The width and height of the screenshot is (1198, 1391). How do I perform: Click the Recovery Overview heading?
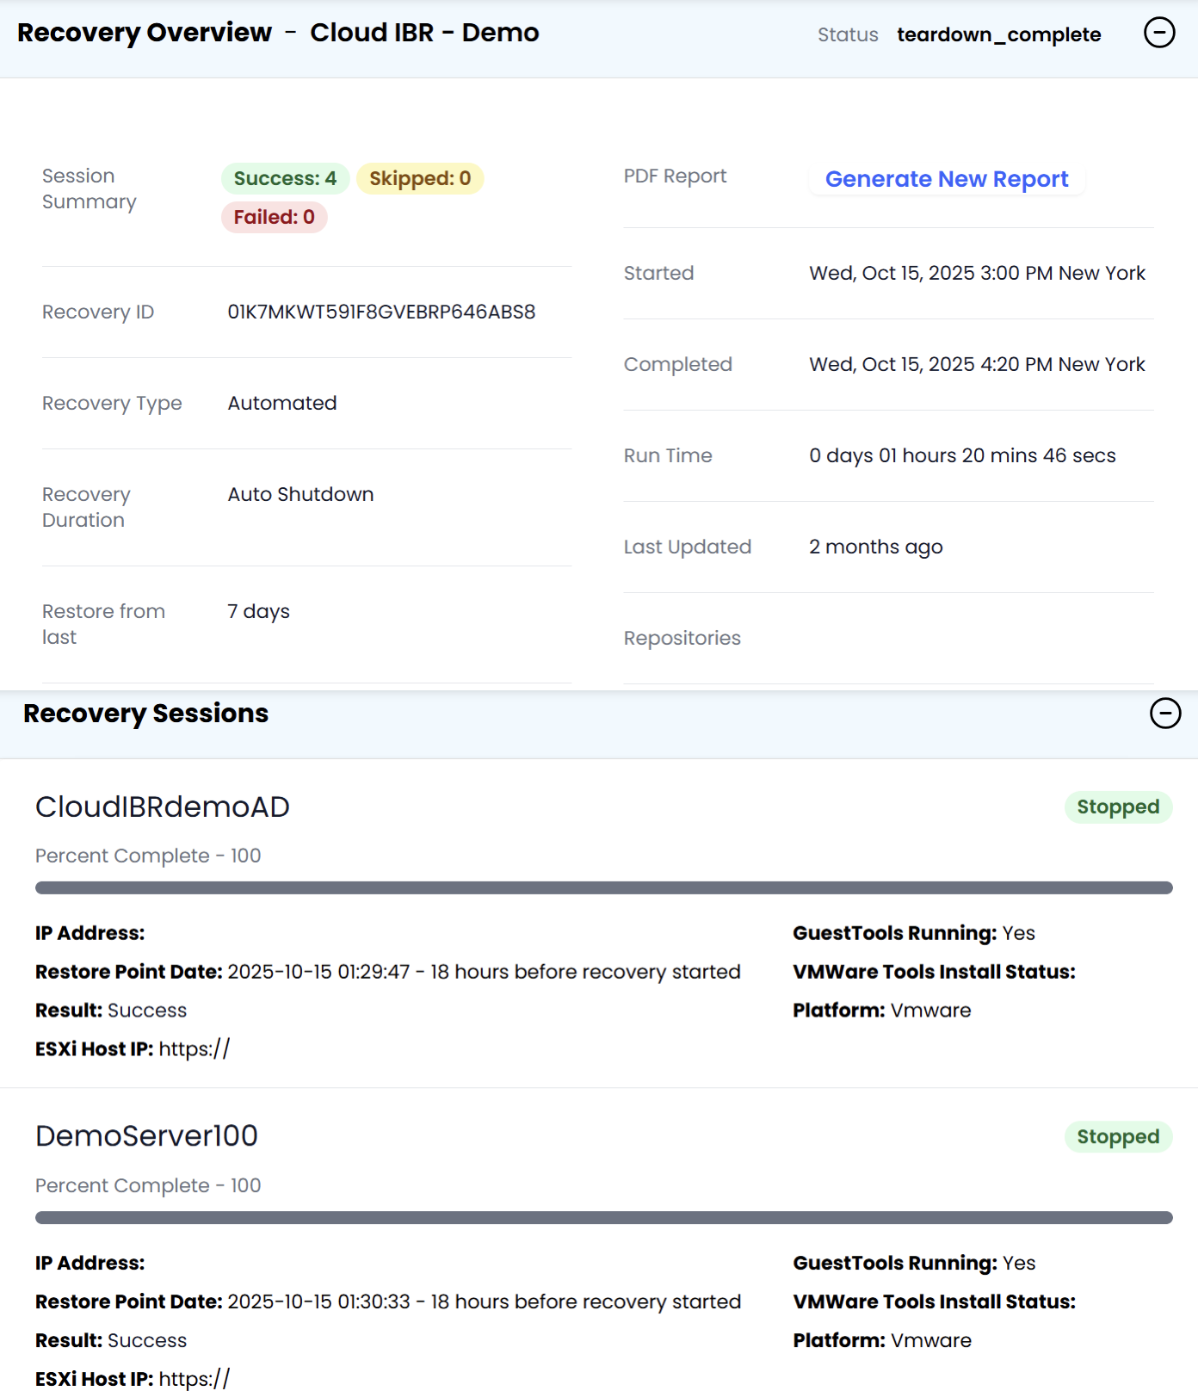click(x=145, y=33)
